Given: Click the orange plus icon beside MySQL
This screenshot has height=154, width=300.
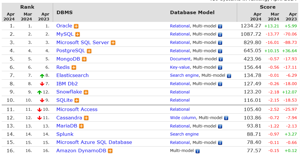Looking at the screenshot, I should 78,34.
